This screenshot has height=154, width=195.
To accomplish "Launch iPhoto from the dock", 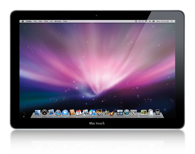I will tap(99, 112).
